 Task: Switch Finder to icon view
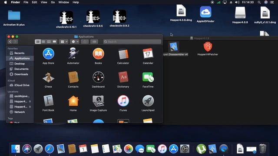[x=38, y=42]
